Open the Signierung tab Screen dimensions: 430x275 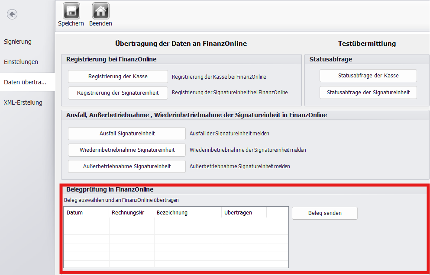pos(18,42)
